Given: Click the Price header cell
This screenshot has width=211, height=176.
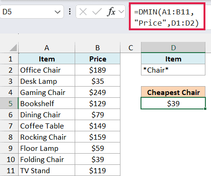Looking at the screenshot, I should (x=98, y=59).
